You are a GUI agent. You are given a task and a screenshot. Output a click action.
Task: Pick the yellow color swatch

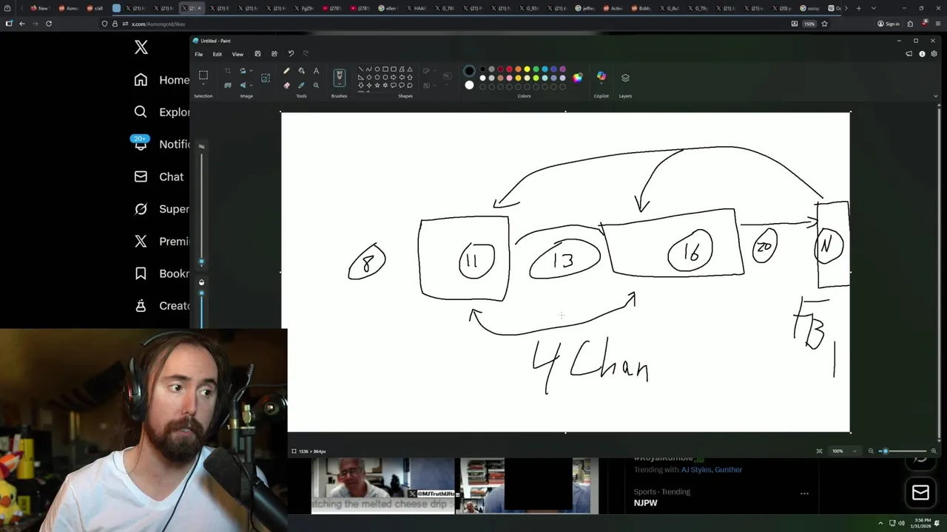527,69
